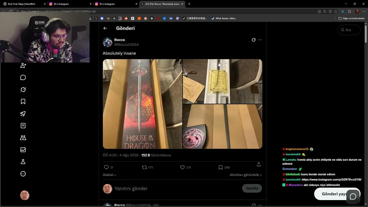
Task: Reply to the post via comment icon
Action: tap(106, 167)
